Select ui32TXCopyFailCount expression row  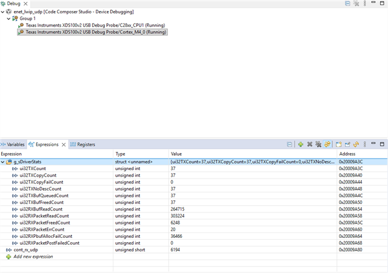coord(194,182)
